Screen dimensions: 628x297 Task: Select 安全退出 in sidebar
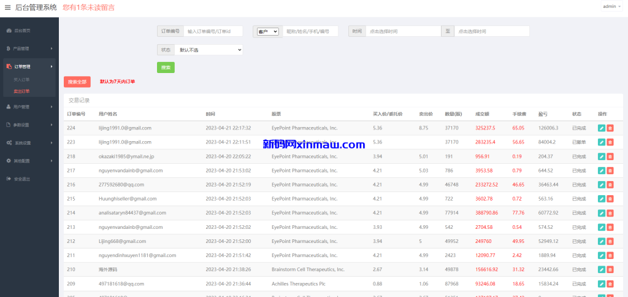[x=22, y=179]
